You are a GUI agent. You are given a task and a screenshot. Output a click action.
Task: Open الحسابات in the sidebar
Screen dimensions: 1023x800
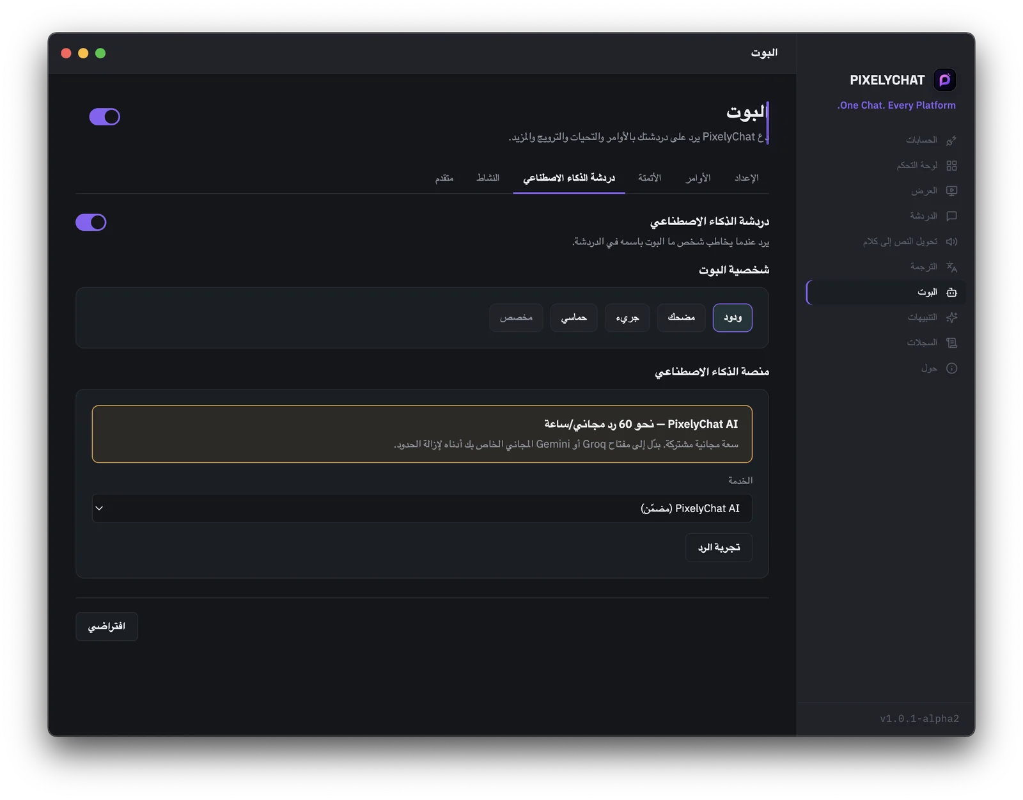coord(886,140)
